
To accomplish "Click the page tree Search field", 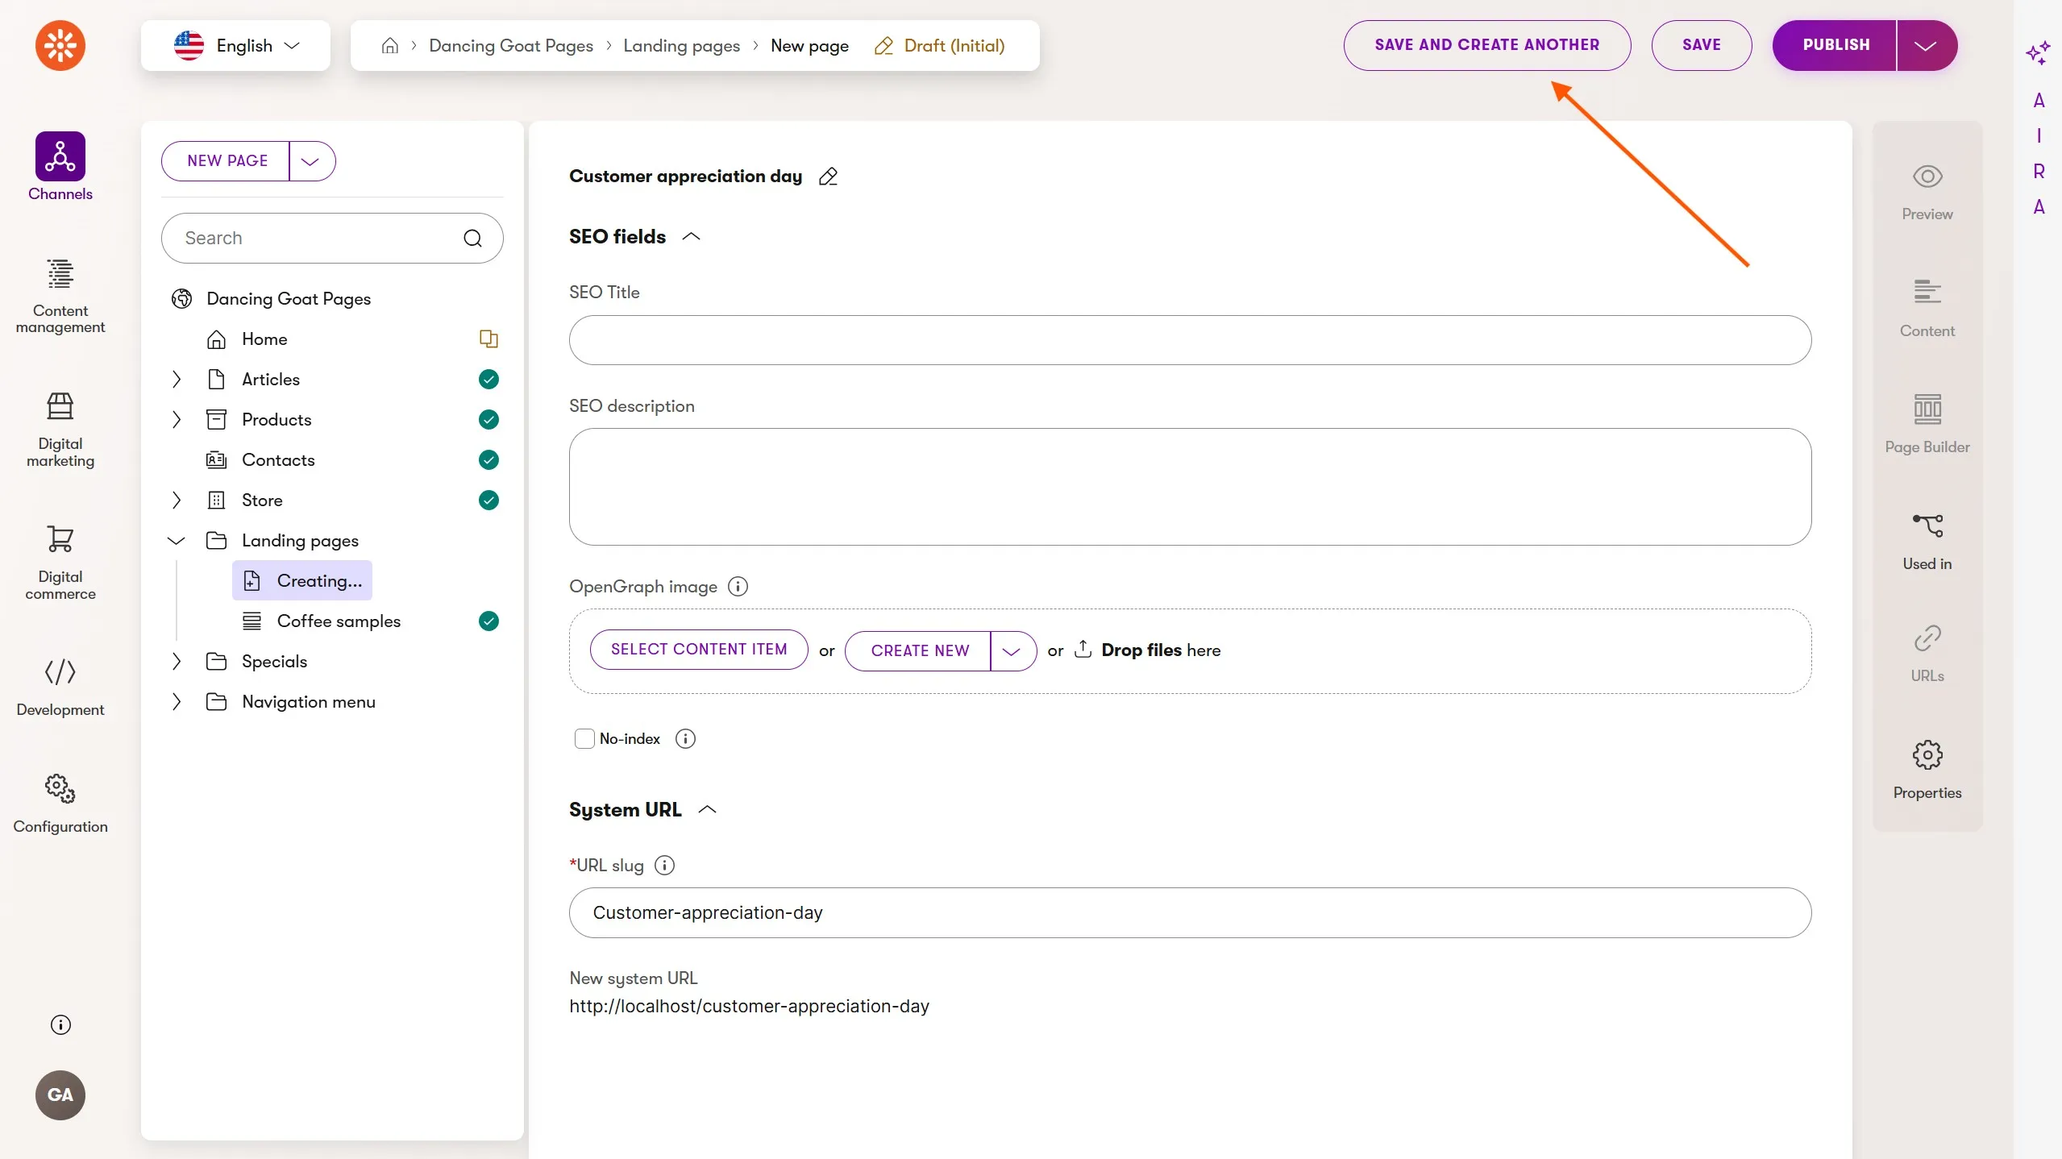I will (332, 239).
